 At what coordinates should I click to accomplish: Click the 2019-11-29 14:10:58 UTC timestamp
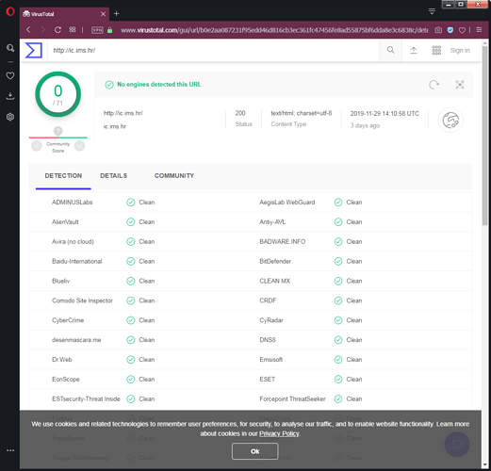tap(385, 114)
